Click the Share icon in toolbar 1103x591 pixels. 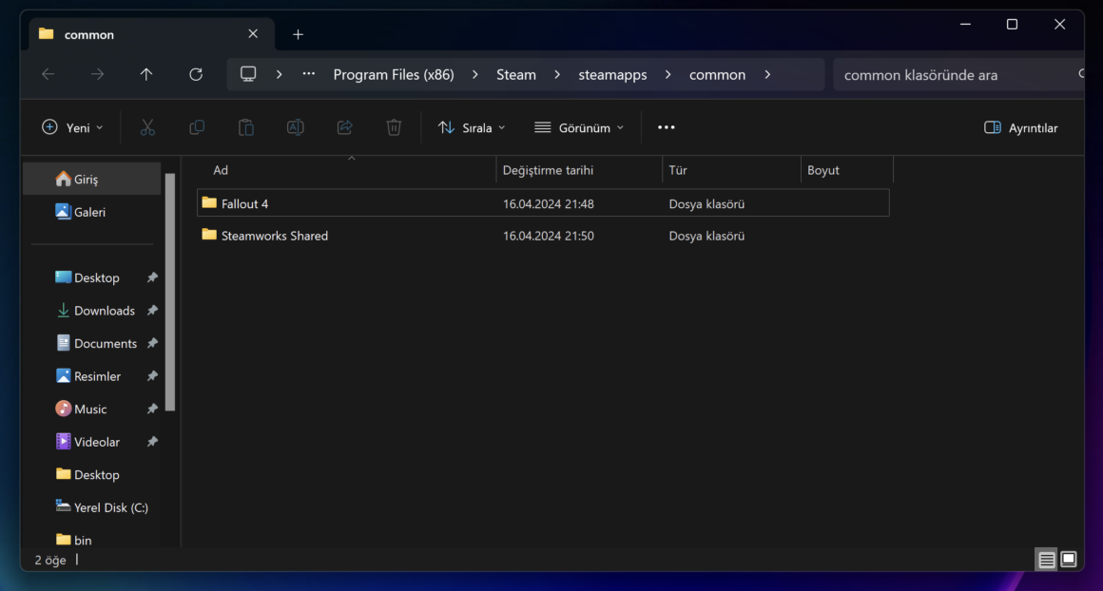pyautogui.click(x=344, y=128)
